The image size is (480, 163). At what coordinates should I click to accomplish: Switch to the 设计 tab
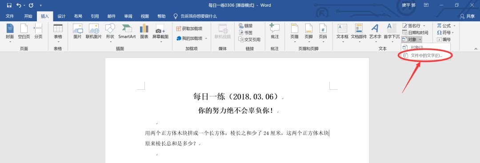[61, 16]
